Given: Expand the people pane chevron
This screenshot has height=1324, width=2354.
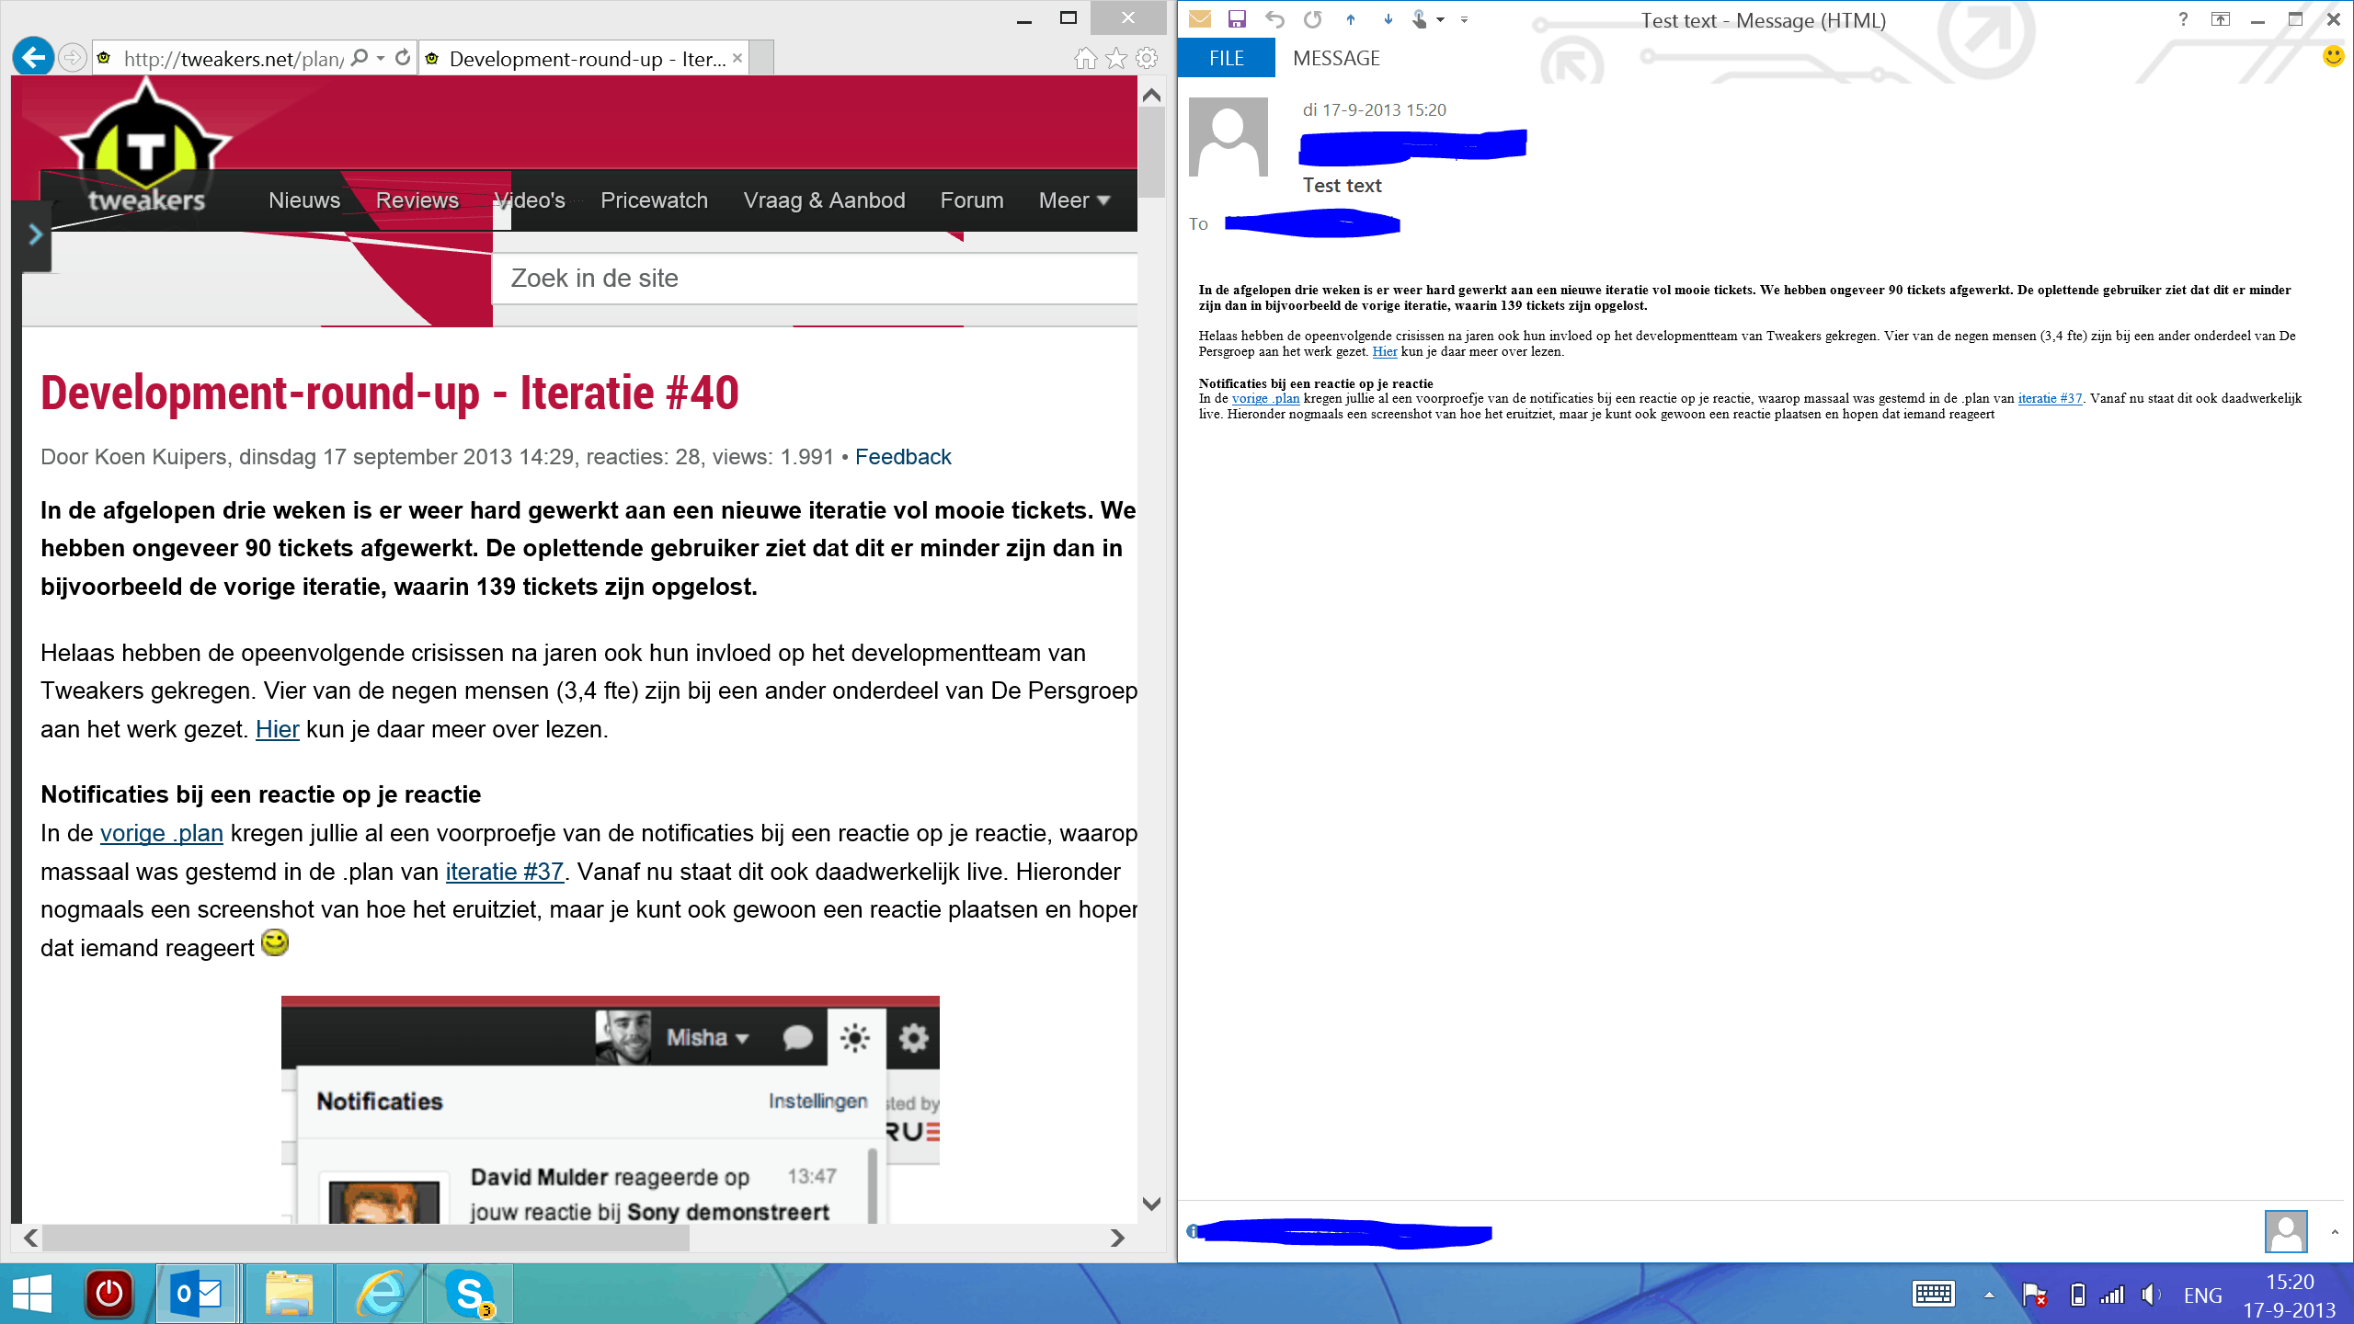Looking at the screenshot, I should [2335, 1232].
